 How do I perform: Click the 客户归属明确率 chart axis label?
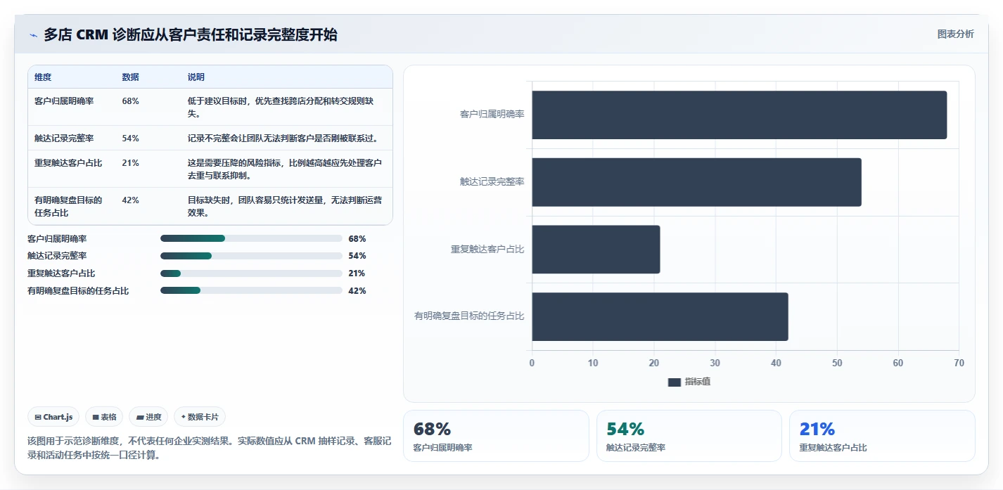click(x=492, y=114)
